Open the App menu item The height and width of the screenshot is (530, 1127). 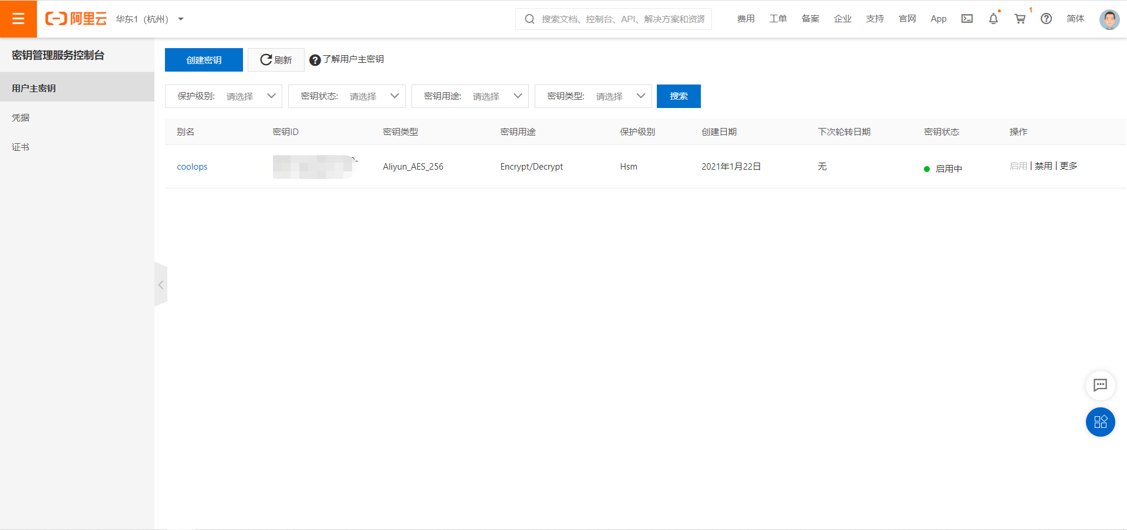[x=939, y=19]
